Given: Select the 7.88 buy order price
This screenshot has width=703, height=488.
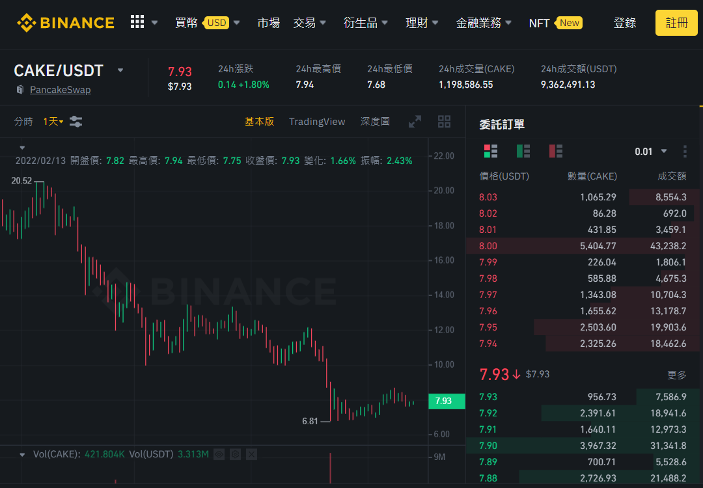Looking at the screenshot, I should point(488,478).
